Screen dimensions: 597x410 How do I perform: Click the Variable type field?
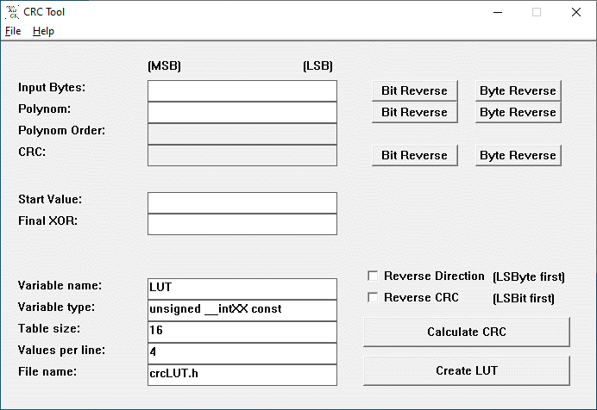(242, 310)
